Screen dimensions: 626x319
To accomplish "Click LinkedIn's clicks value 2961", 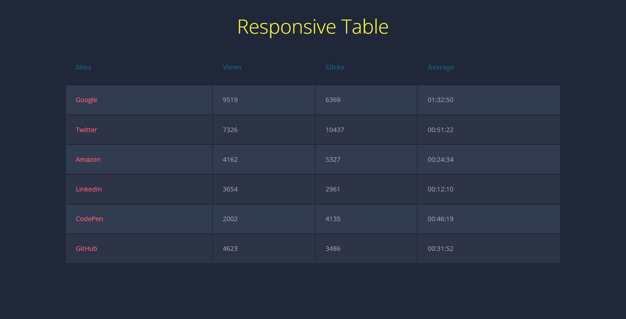I will pyautogui.click(x=333, y=189).
